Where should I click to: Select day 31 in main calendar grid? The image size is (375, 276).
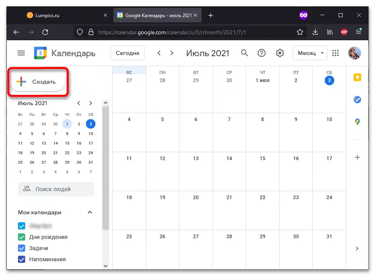coord(329,237)
